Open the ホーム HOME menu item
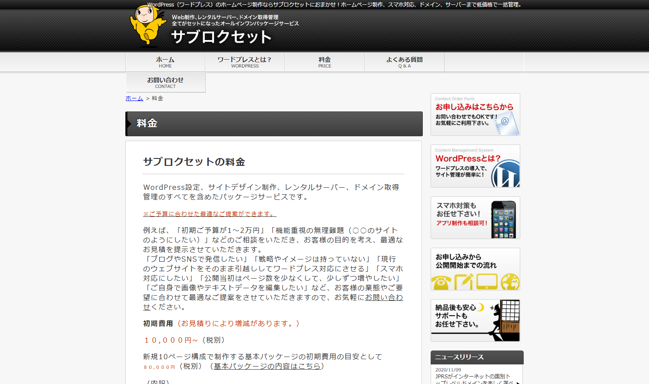Screen dimensions: 649x384 (165, 62)
